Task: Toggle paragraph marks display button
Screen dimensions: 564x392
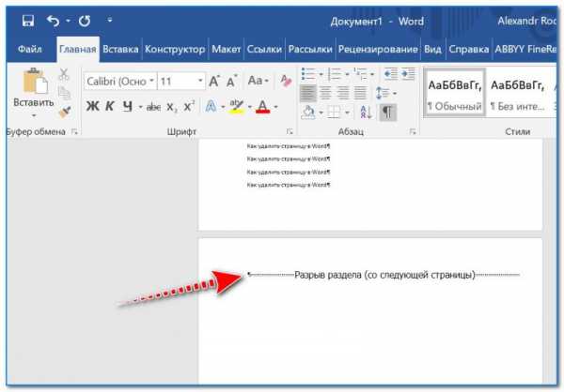Action: (388, 111)
